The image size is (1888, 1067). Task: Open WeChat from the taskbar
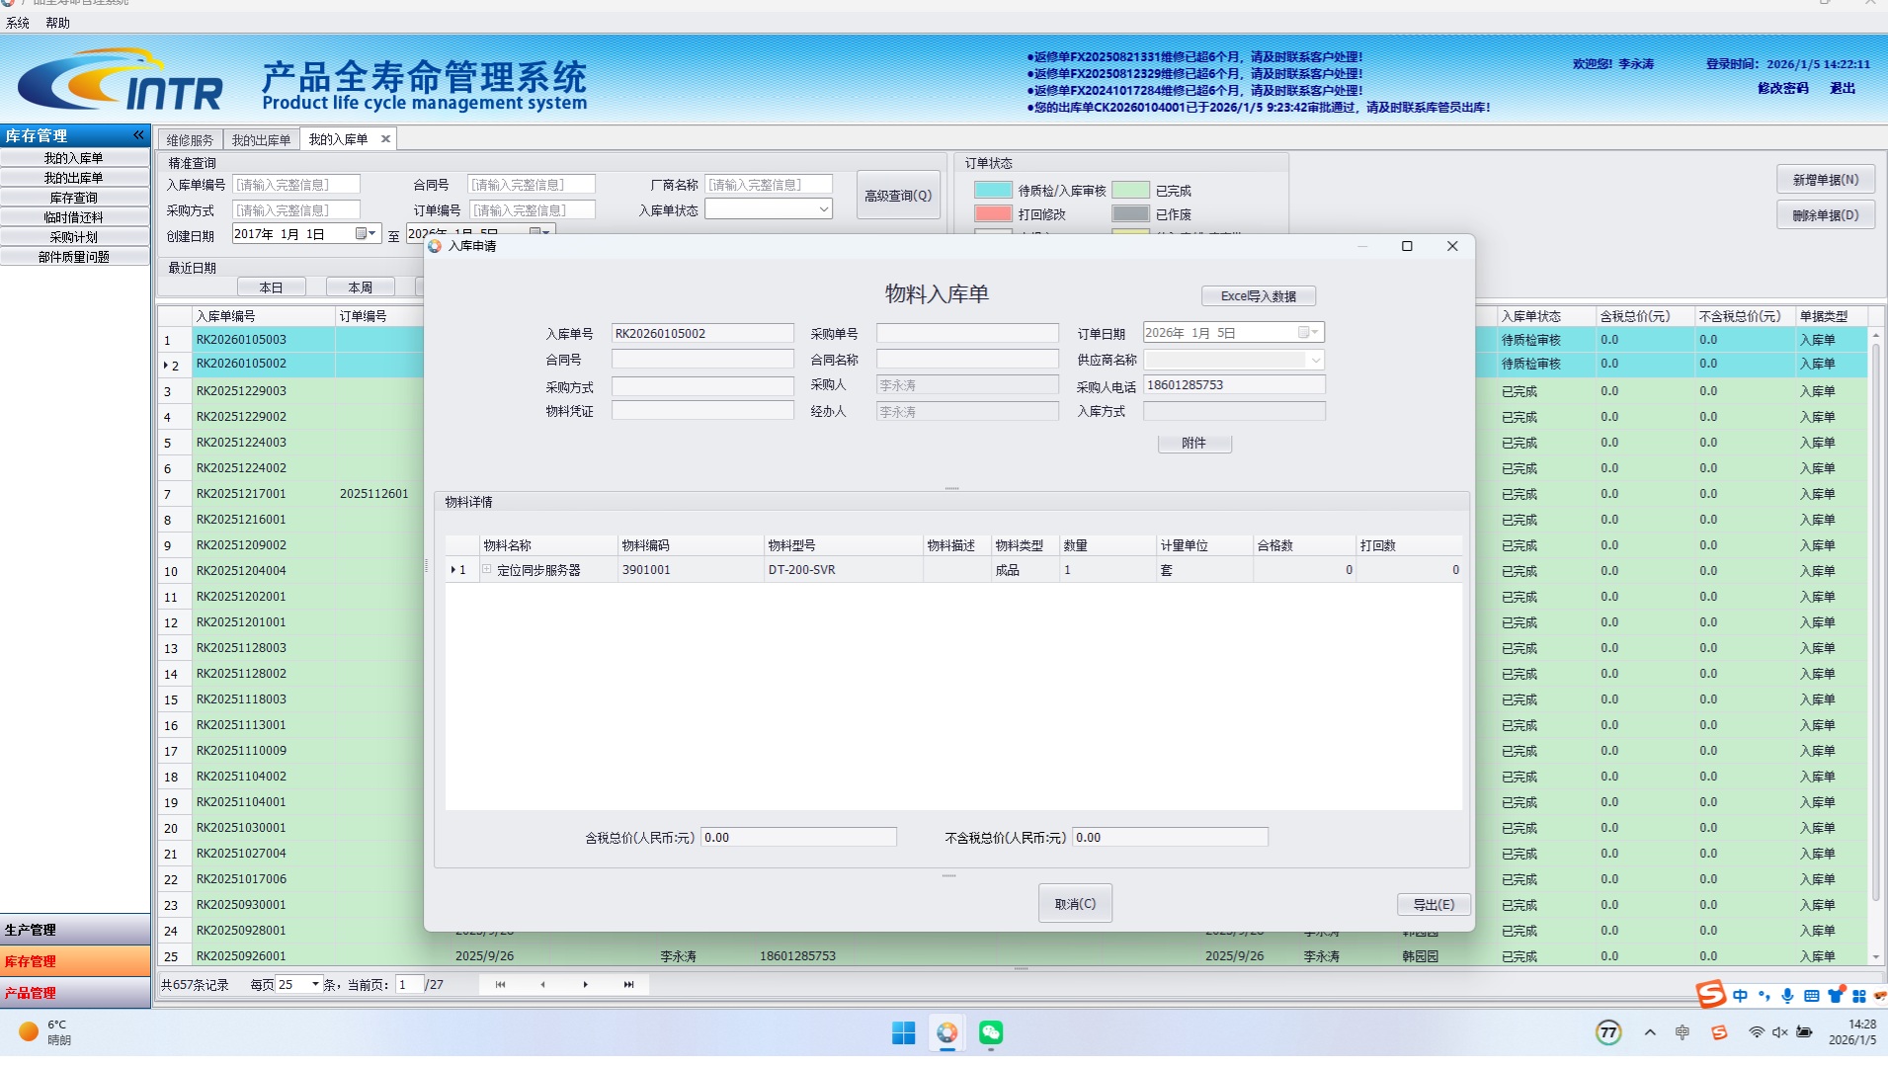point(990,1032)
